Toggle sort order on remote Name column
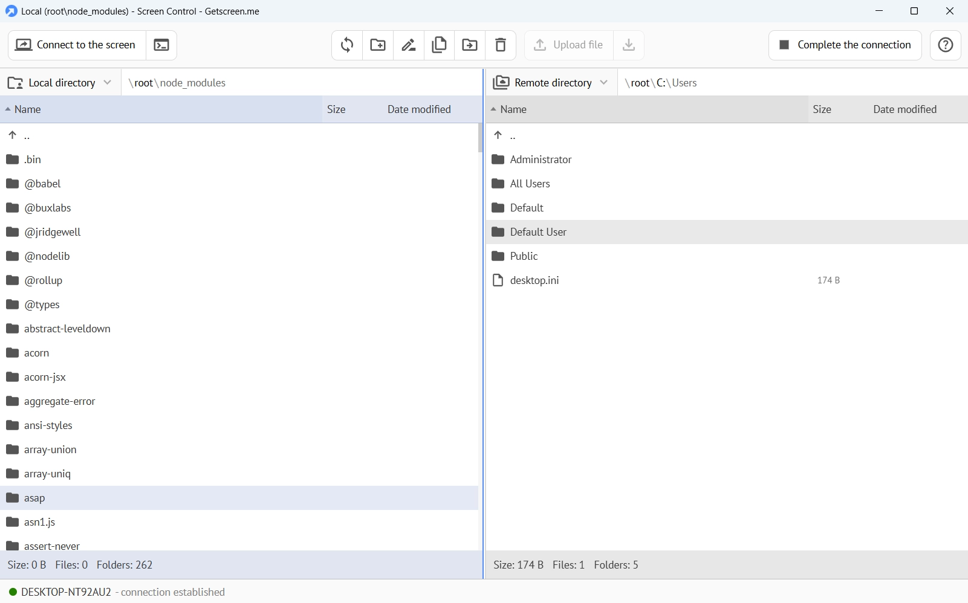The height and width of the screenshot is (603, 968). click(x=513, y=109)
